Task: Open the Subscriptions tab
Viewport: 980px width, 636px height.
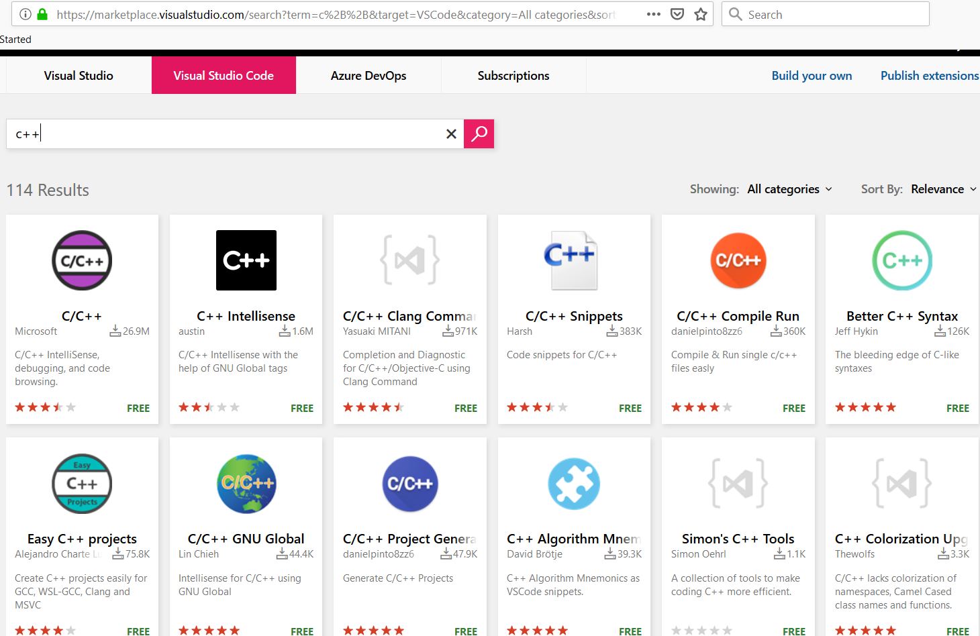Action: coord(513,75)
